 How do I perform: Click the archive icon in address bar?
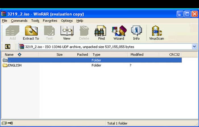pos(22,47)
